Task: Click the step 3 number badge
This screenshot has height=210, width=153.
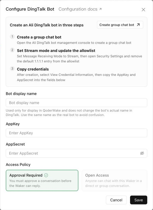Action: (x=12, y=69)
